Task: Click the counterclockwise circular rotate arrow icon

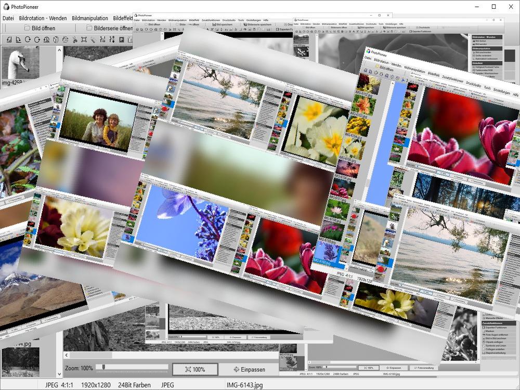Action: pyautogui.click(x=37, y=40)
